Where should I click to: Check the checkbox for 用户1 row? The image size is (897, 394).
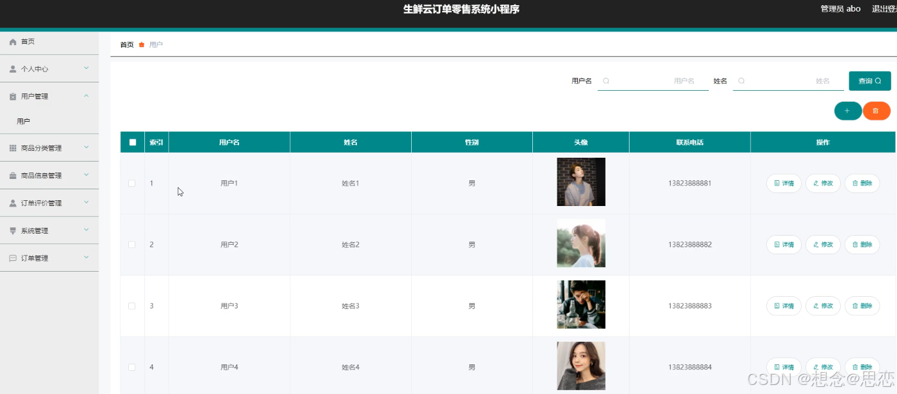click(x=132, y=183)
